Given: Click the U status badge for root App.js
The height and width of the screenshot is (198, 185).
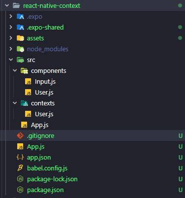Looking at the screenshot, I should click(x=181, y=147).
